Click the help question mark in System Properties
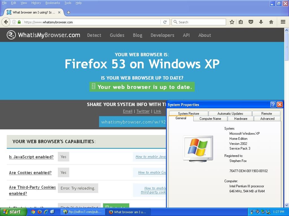Viewport: 289px width, 216px height. click(273, 105)
